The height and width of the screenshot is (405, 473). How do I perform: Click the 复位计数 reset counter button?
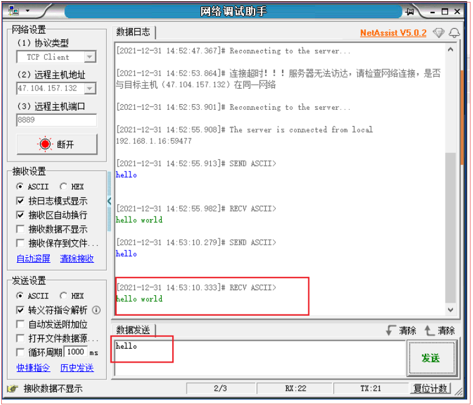click(x=430, y=388)
